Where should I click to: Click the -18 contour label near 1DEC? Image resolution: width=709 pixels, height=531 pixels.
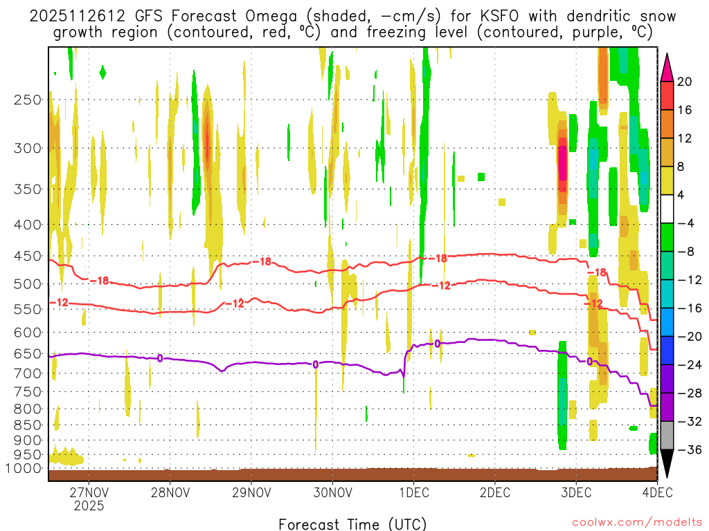(438, 259)
